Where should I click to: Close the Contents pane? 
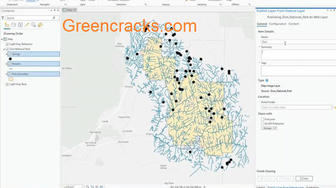point(58,10)
